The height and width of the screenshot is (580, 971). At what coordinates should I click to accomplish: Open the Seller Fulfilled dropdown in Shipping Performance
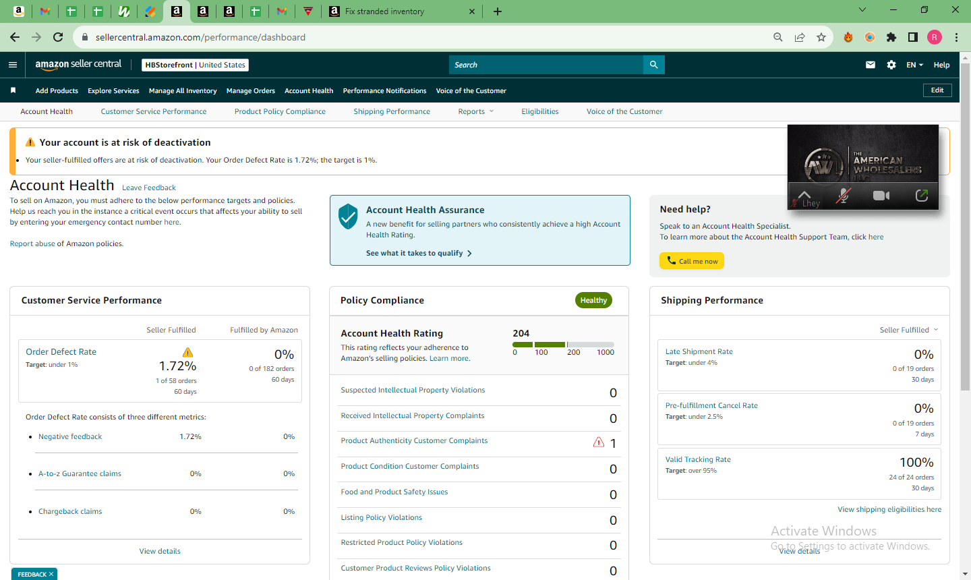pos(909,330)
